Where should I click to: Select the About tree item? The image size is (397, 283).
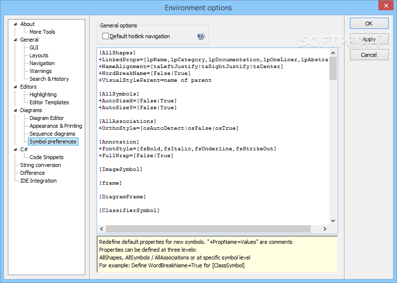click(x=27, y=24)
